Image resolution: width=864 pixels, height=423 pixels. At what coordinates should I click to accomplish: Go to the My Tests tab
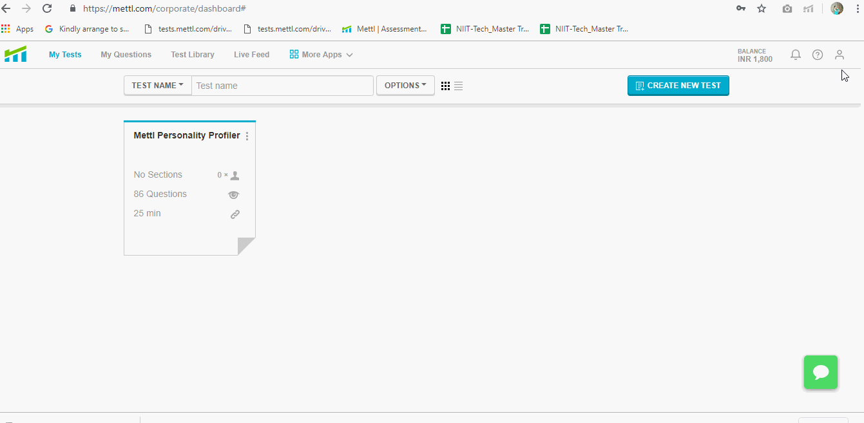click(65, 55)
